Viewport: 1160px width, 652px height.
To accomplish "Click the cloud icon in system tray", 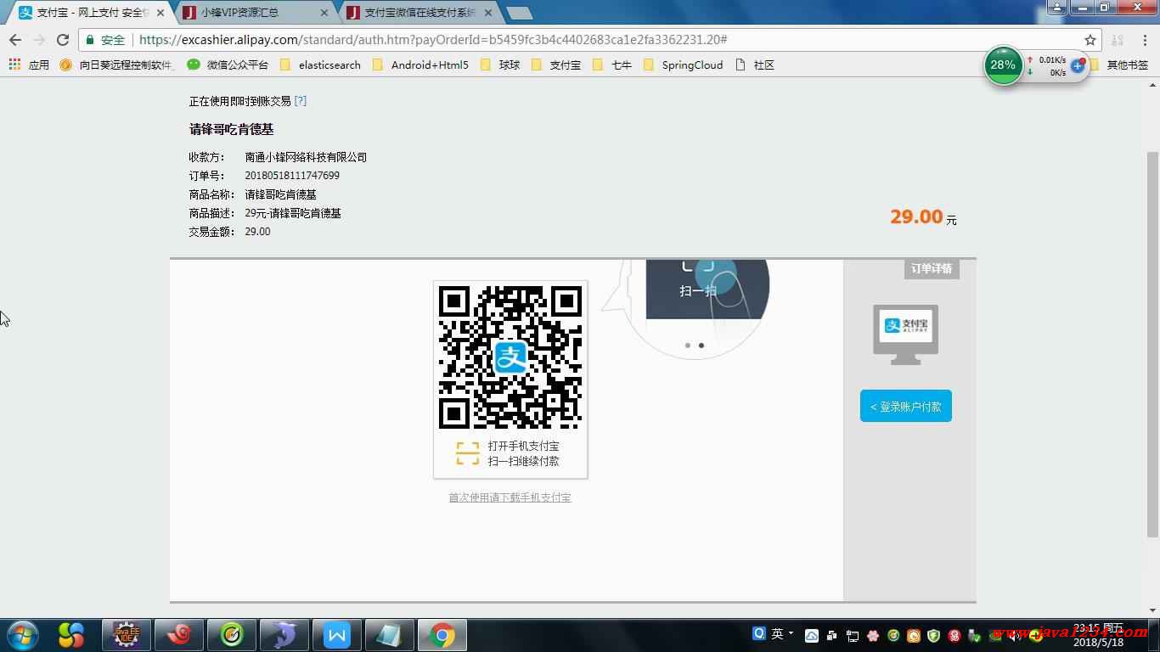I will click(812, 636).
